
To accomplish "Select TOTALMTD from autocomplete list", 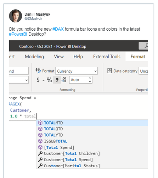I will point(92,123).
